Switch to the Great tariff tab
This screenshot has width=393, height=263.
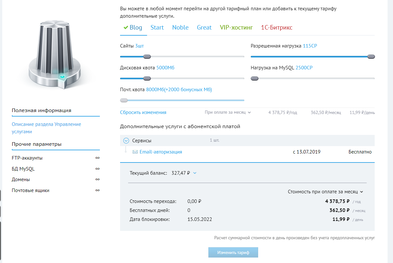(204, 28)
